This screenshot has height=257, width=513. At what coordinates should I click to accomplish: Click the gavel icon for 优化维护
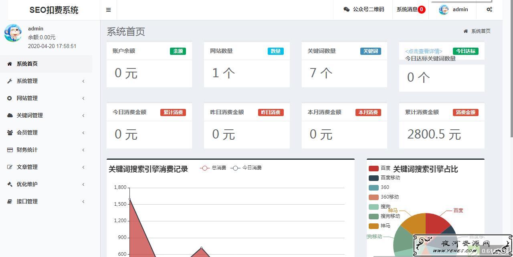10,184
